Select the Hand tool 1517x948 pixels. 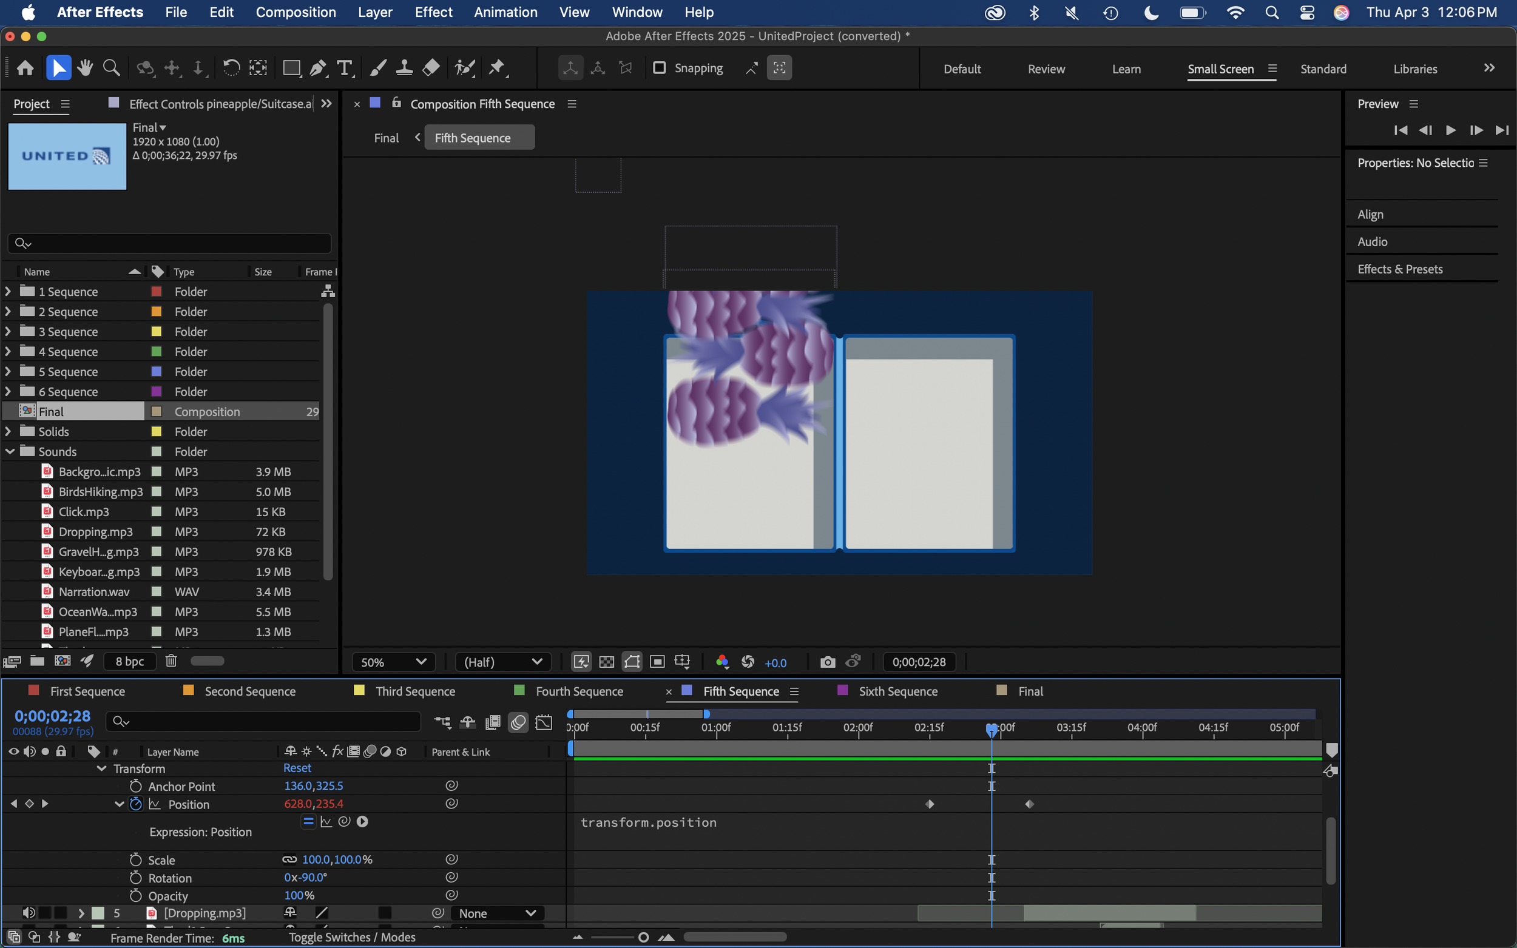86,68
